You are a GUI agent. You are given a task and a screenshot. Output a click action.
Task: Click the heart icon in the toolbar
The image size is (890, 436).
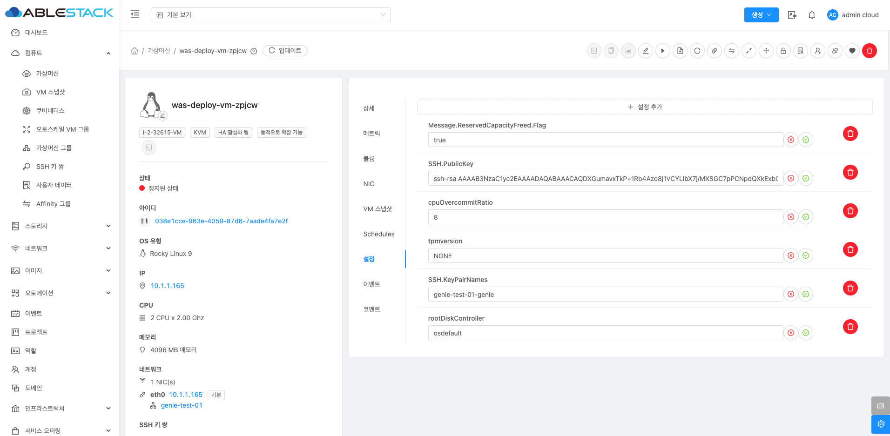(852, 51)
